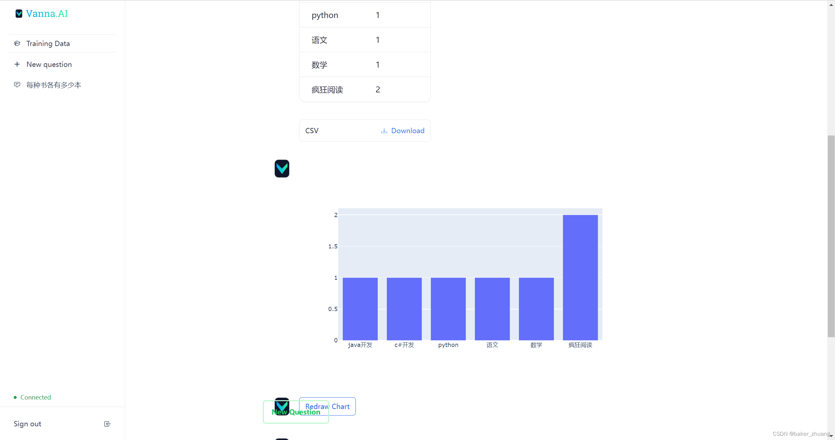Click the green Connected status dot
This screenshot has height=440, width=835.
pos(15,397)
